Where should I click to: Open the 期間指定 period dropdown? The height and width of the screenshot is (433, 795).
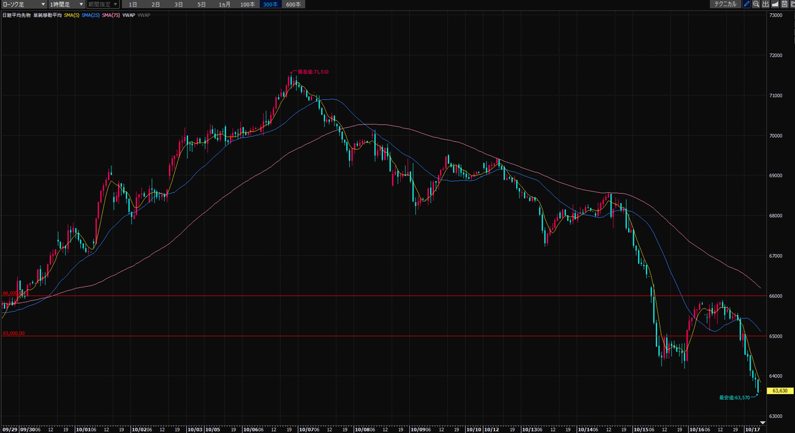[x=103, y=4]
